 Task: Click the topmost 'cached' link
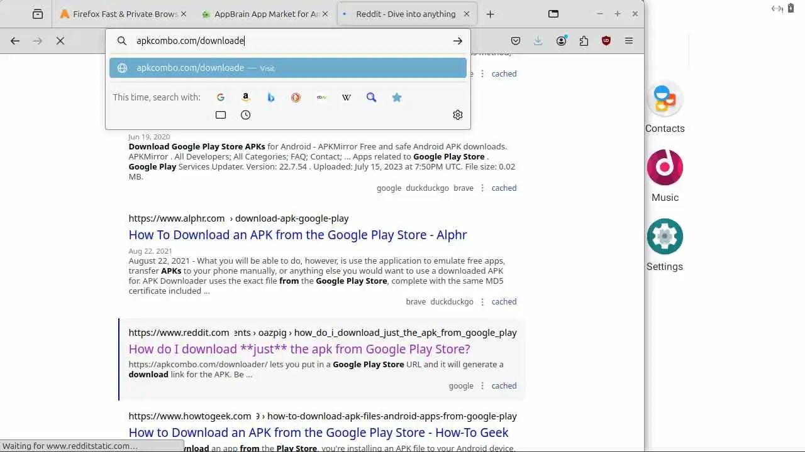click(504, 73)
